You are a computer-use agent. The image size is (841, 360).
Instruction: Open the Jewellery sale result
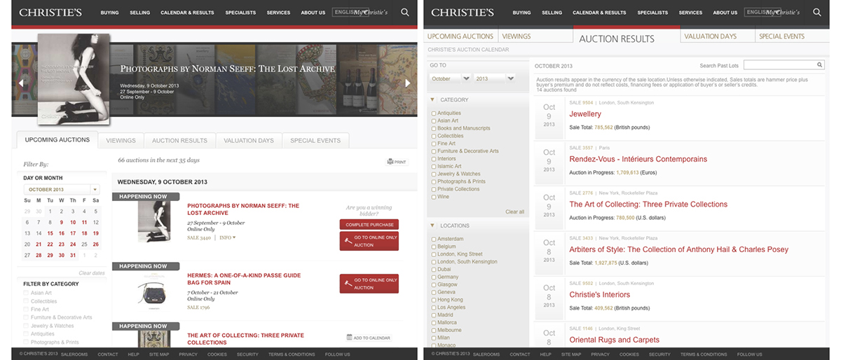(585, 114)
